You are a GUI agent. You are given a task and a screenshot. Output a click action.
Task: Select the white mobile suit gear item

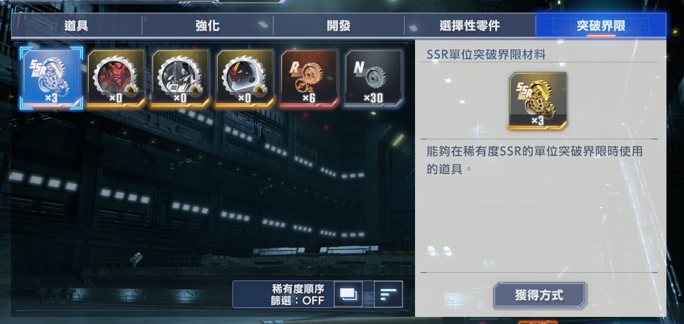coord(180,78)
